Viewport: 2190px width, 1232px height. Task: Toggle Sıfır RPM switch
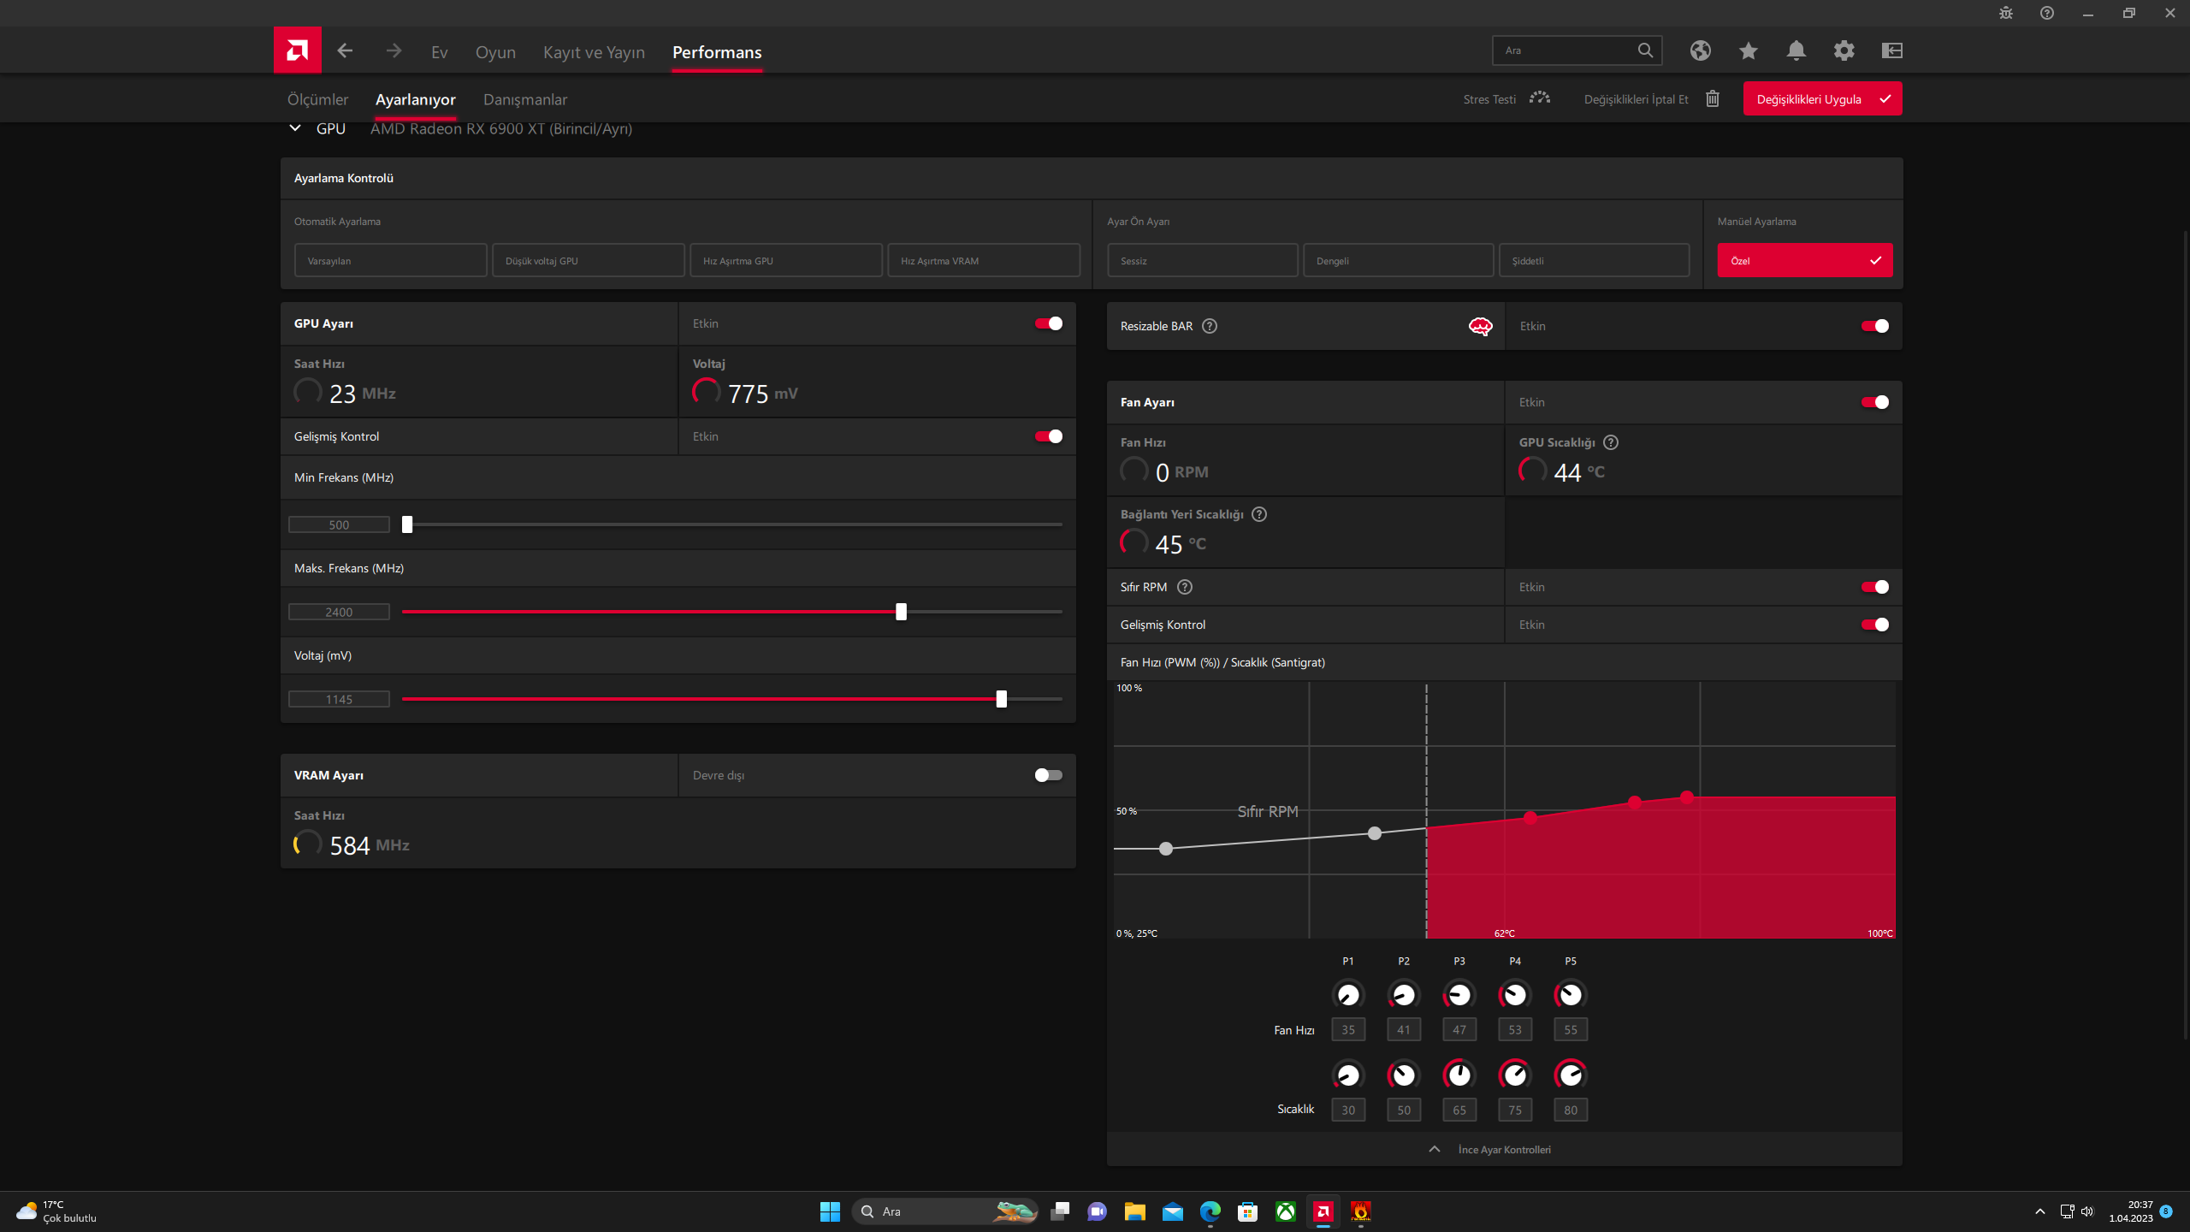[x=1875, y=587]
